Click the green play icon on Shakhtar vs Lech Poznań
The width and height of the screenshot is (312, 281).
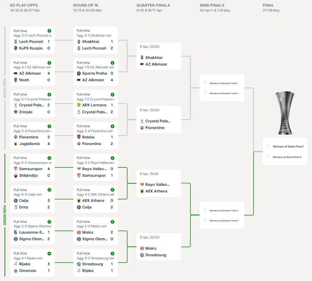113,31
